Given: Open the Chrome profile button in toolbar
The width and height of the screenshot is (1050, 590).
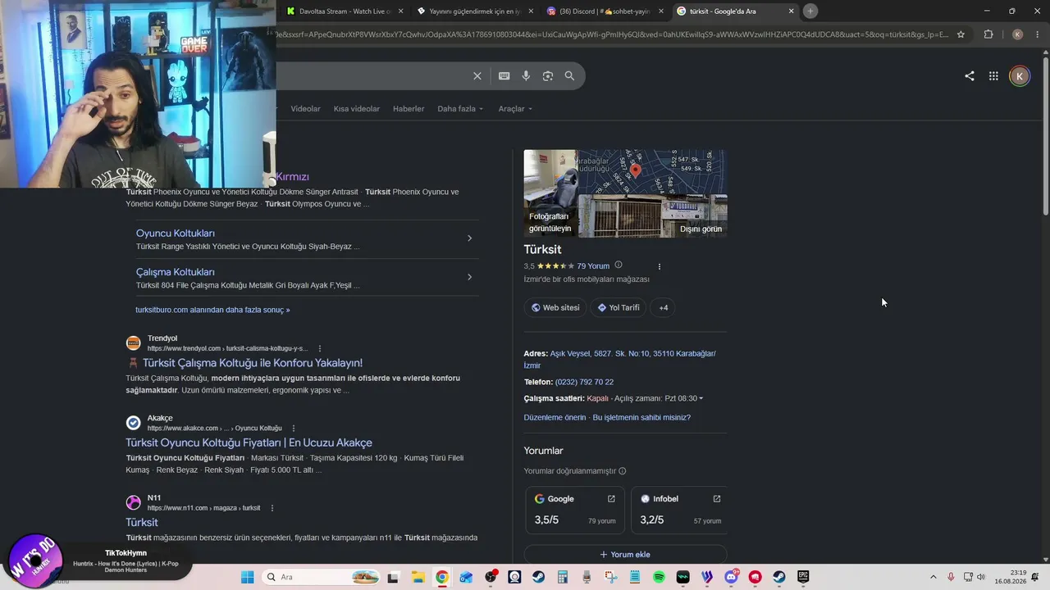Looking at the screenshot, I should pos(1017,34).
